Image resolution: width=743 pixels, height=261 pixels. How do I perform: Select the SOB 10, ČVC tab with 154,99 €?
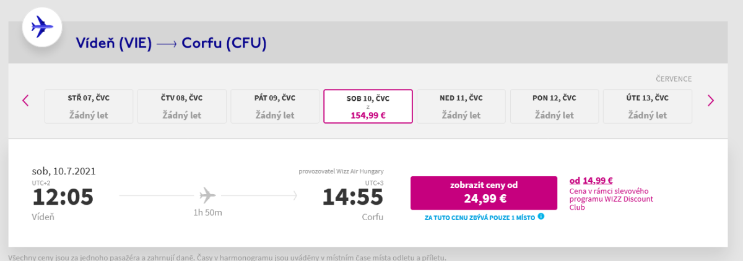click(368, 106)
